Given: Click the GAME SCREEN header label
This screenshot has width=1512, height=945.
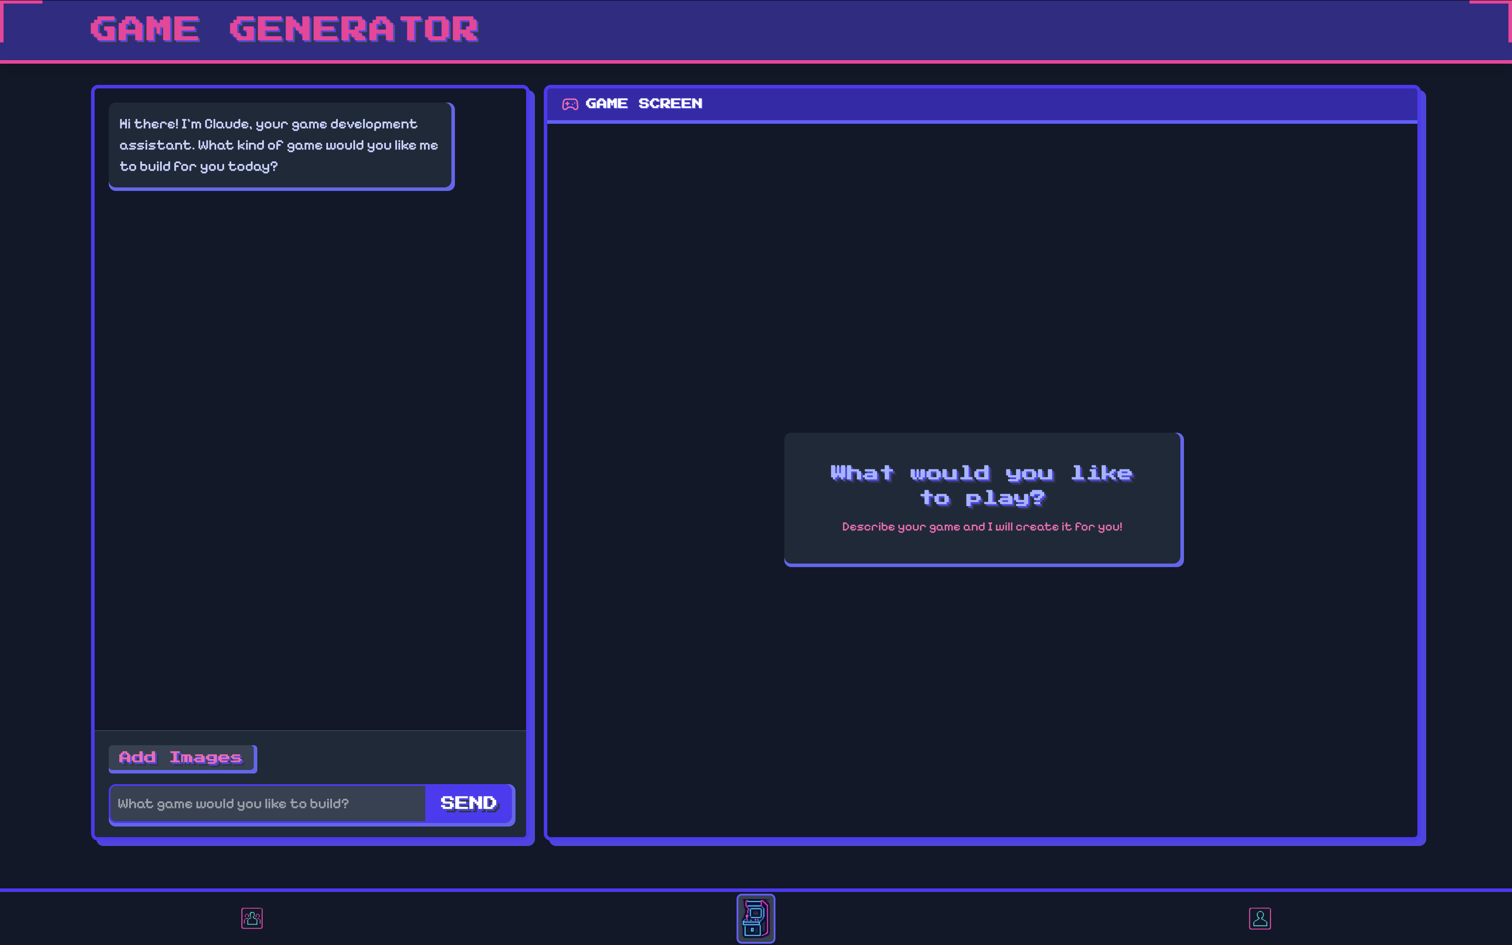Looking at the screenshot, I should (643, 104).
